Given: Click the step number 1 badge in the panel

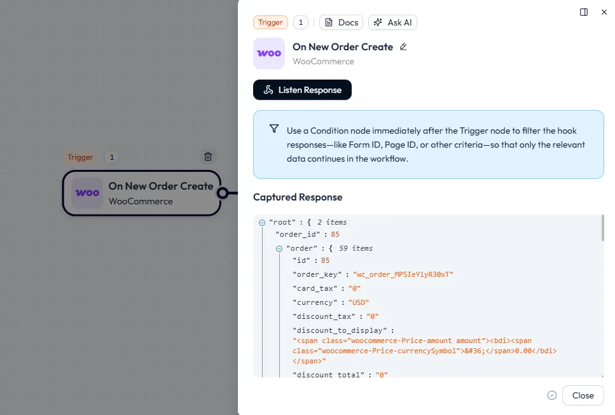Looking at the screenshot, I should pos(301,22).
